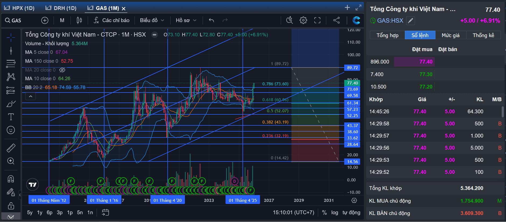
Task: Toggle log scale mode
Action: (335, 213)
